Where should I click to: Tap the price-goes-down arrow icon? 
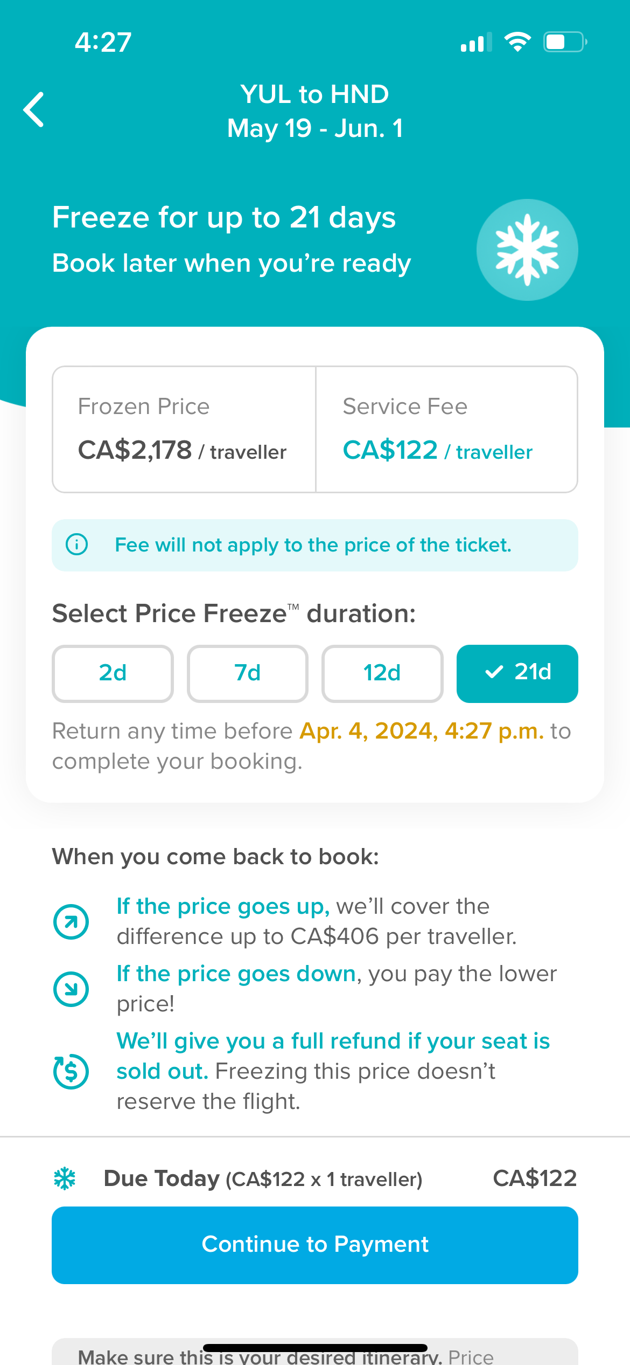tap(71, 989)
